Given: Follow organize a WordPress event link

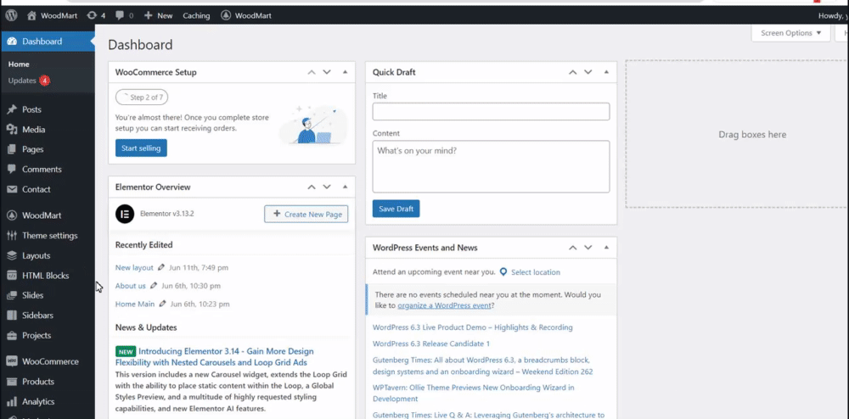Looking at the screenshot, I should coord(444,305).
